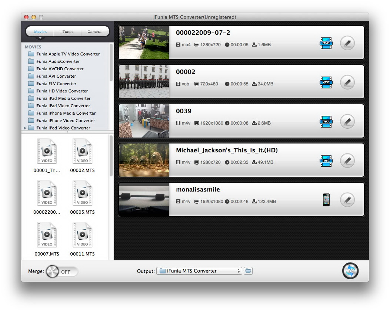This screenshot has height=311, width=390.
Task: Edit the monalisasmile video with pencil button
Action: pos(347,200)
